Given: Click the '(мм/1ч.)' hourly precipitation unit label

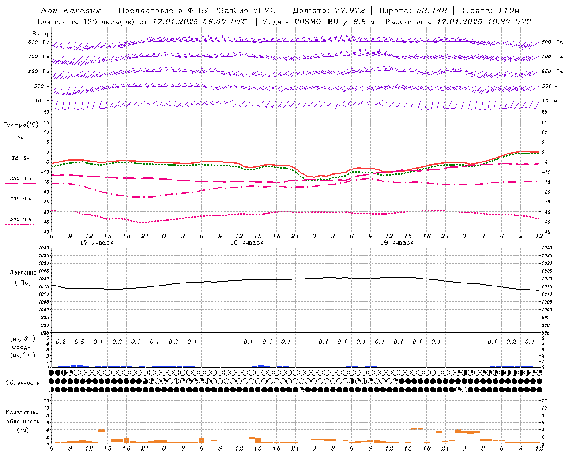Looking at the screenshot, I should click(x=23, y=355).
